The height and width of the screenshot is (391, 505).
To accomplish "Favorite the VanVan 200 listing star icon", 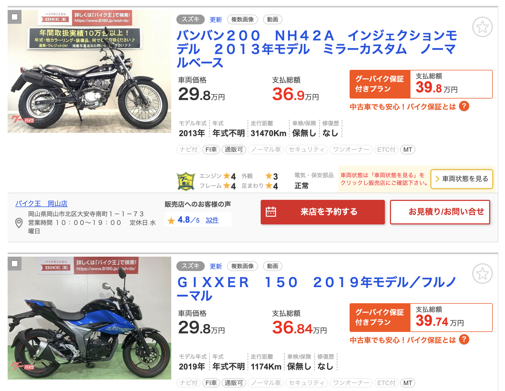I will tap(482, 27).
